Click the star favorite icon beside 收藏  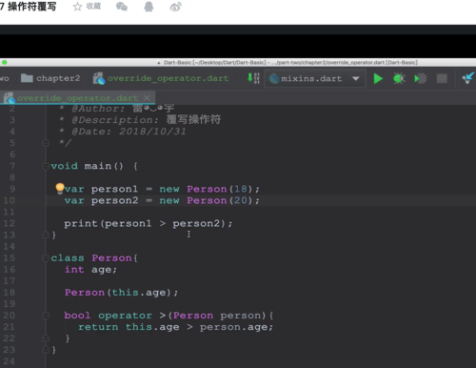click(x=77, y=7)
